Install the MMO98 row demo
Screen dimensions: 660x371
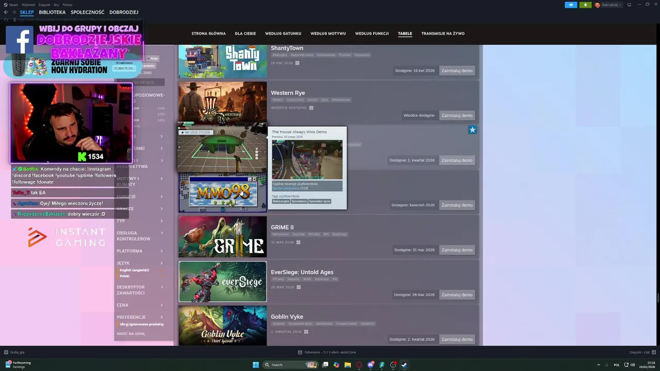[457, 205]
